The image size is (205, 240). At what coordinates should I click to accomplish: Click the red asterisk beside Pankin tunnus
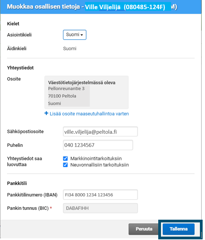pos(51,208)
